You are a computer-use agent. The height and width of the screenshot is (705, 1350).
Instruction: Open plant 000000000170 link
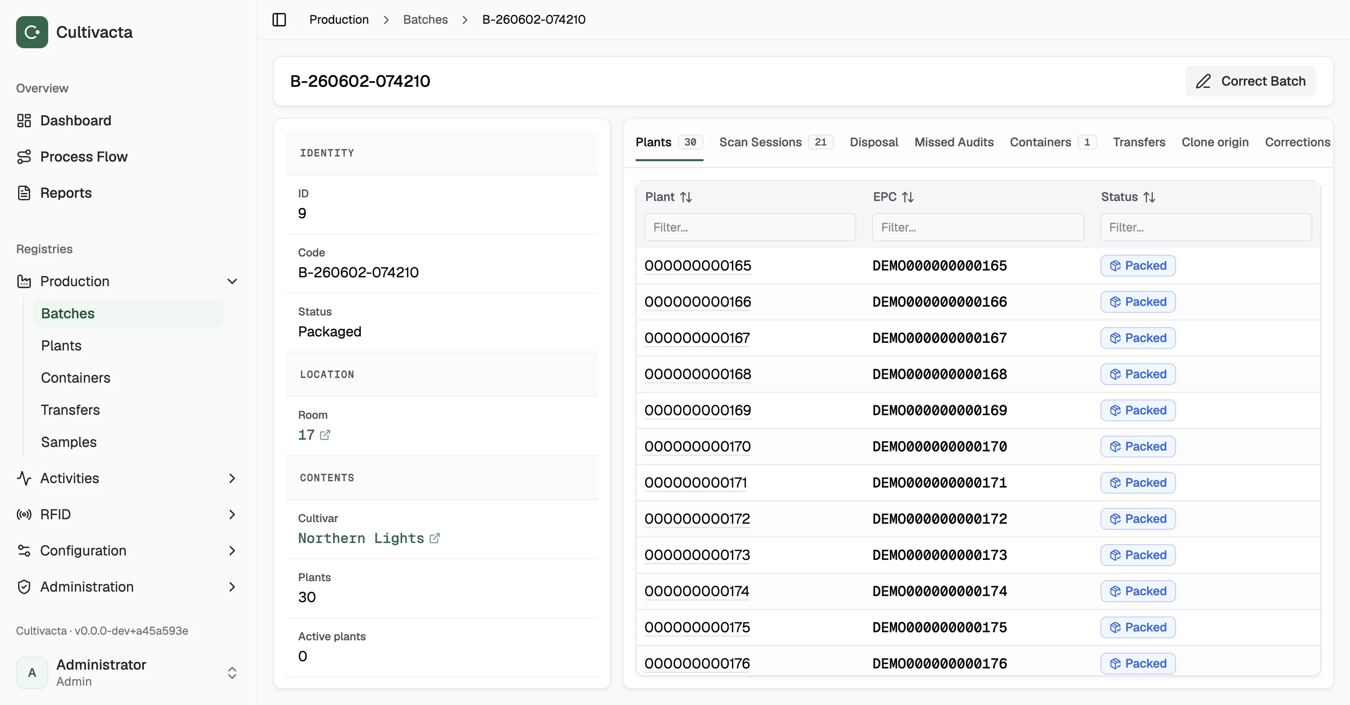(697, 447)
